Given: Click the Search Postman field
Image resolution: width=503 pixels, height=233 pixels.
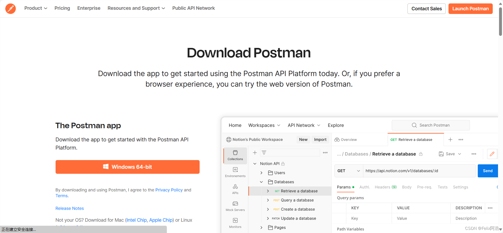Looking at the screenshot, I should 431,125.
